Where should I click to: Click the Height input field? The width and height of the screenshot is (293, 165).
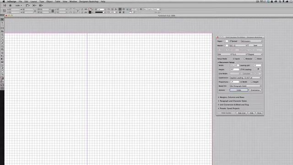click(x=234, y=69)
